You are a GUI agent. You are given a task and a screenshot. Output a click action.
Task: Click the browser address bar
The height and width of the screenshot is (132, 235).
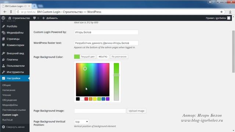[120, 12]
